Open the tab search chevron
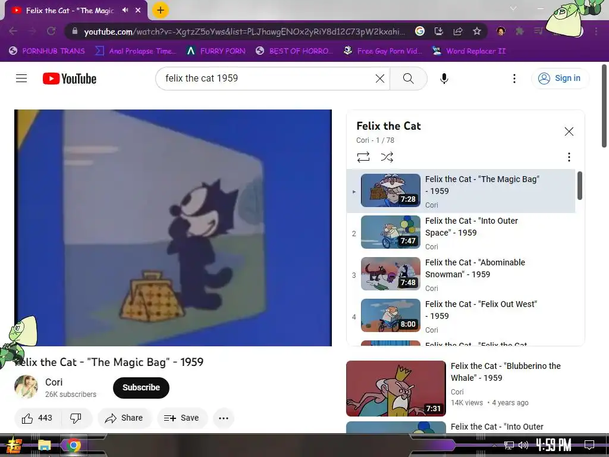The image size is (609, 457). point(513,8)
